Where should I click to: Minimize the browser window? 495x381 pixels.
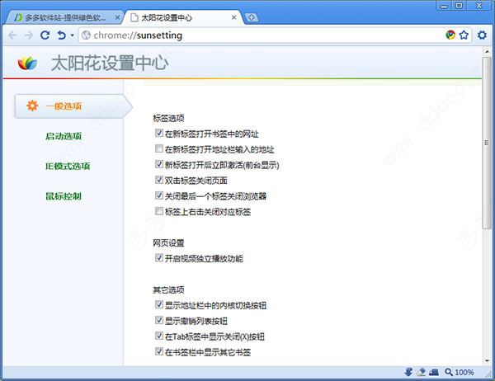pos(444,6)
